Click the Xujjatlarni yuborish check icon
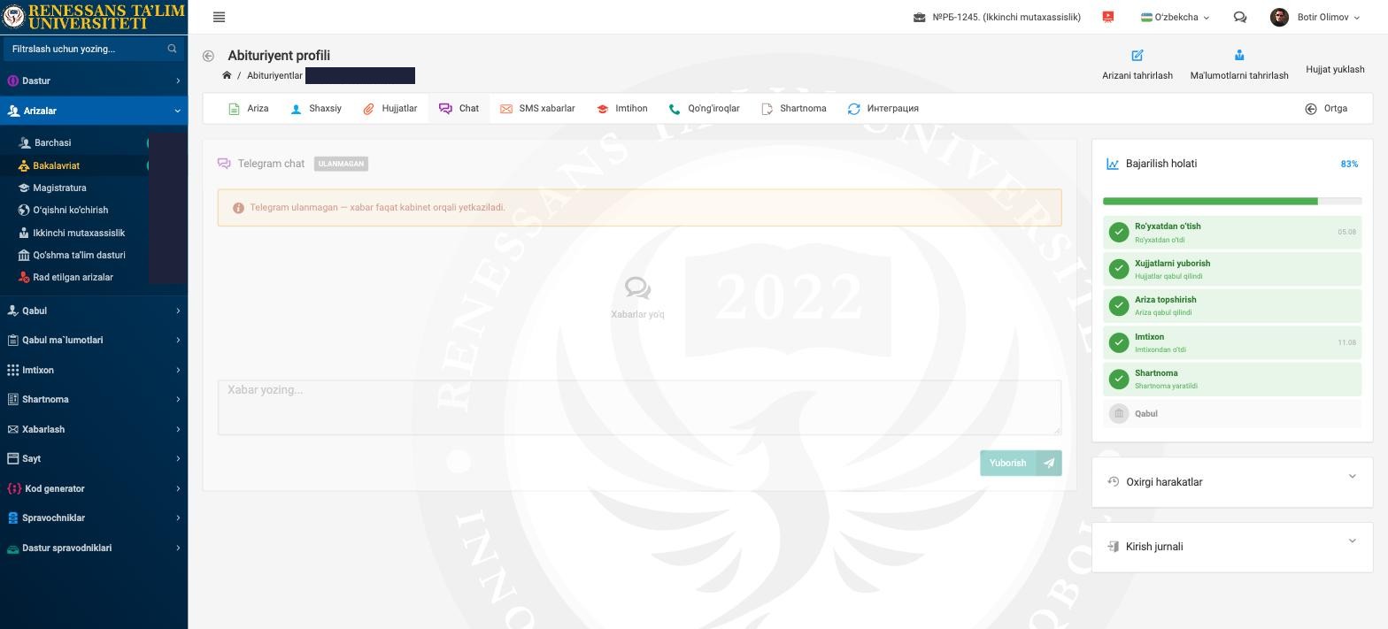 click(1119, 269)
